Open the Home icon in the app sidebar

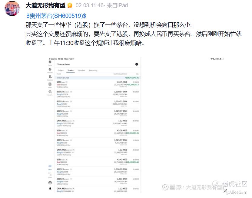click(50, 62)
